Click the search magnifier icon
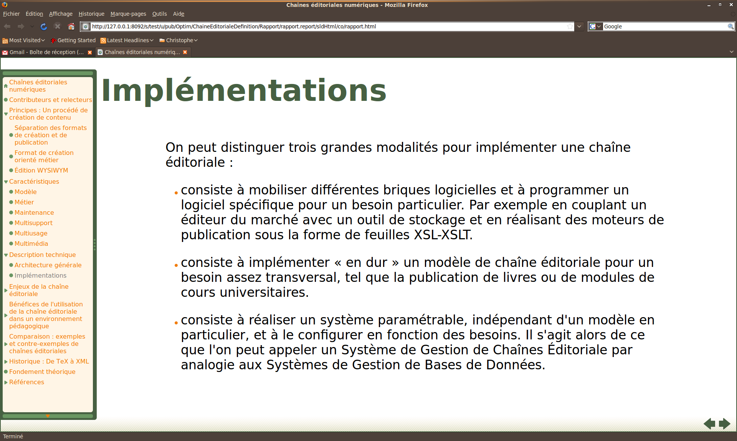Image resolution: width=737 pixels, height=441 pixels. tap(731, 26)
